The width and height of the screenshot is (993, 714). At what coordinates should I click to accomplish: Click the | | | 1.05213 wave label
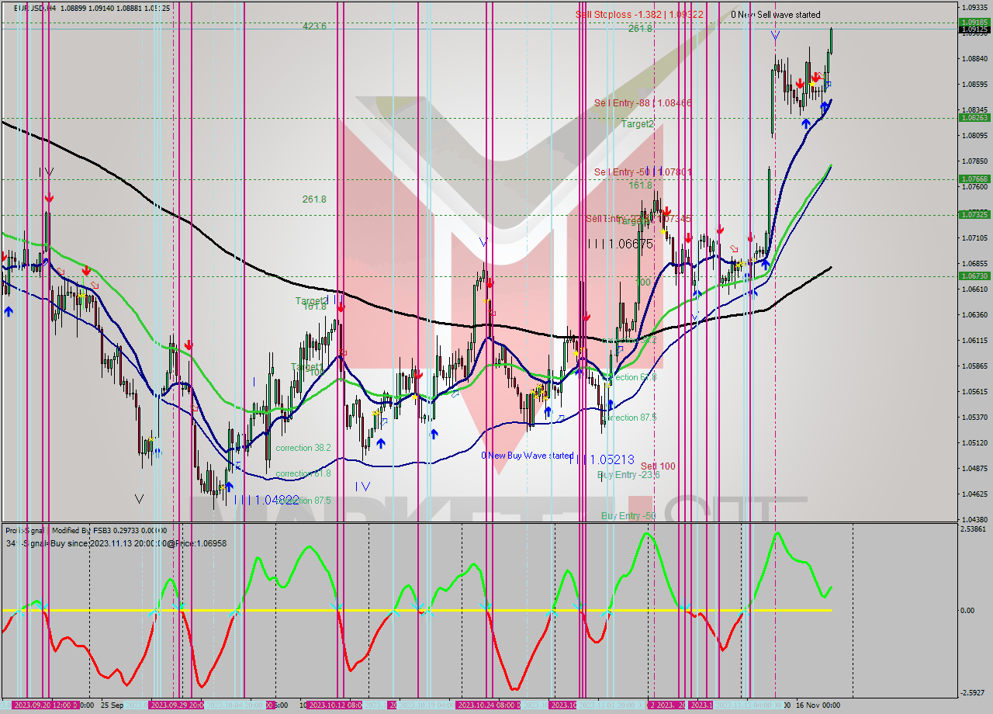600,459
